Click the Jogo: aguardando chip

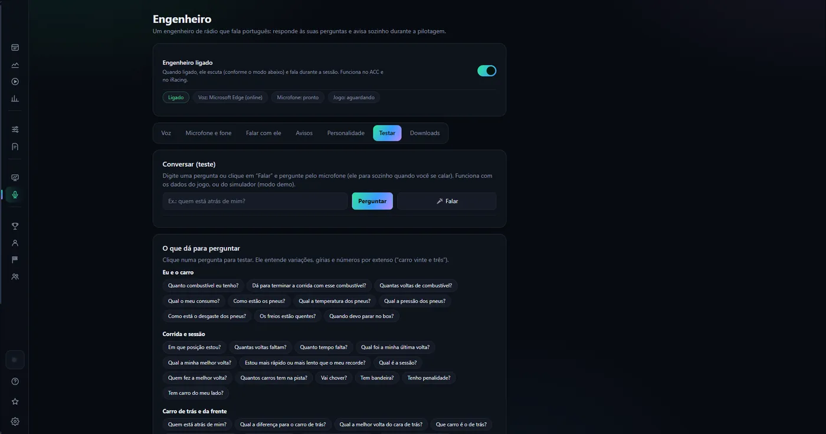pos(354,97)
